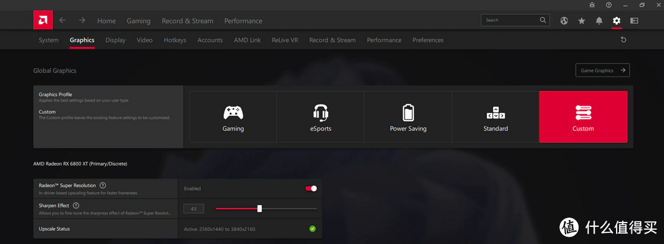Open help question mark in title bar
The image size is (664, 244).
click(609, 5)
